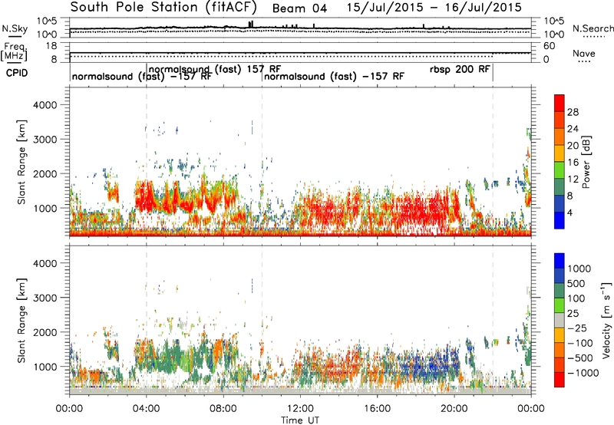Click the '18' frequency axis value
This screenshot has width=614, height=425.
click(x=51, y=46)
